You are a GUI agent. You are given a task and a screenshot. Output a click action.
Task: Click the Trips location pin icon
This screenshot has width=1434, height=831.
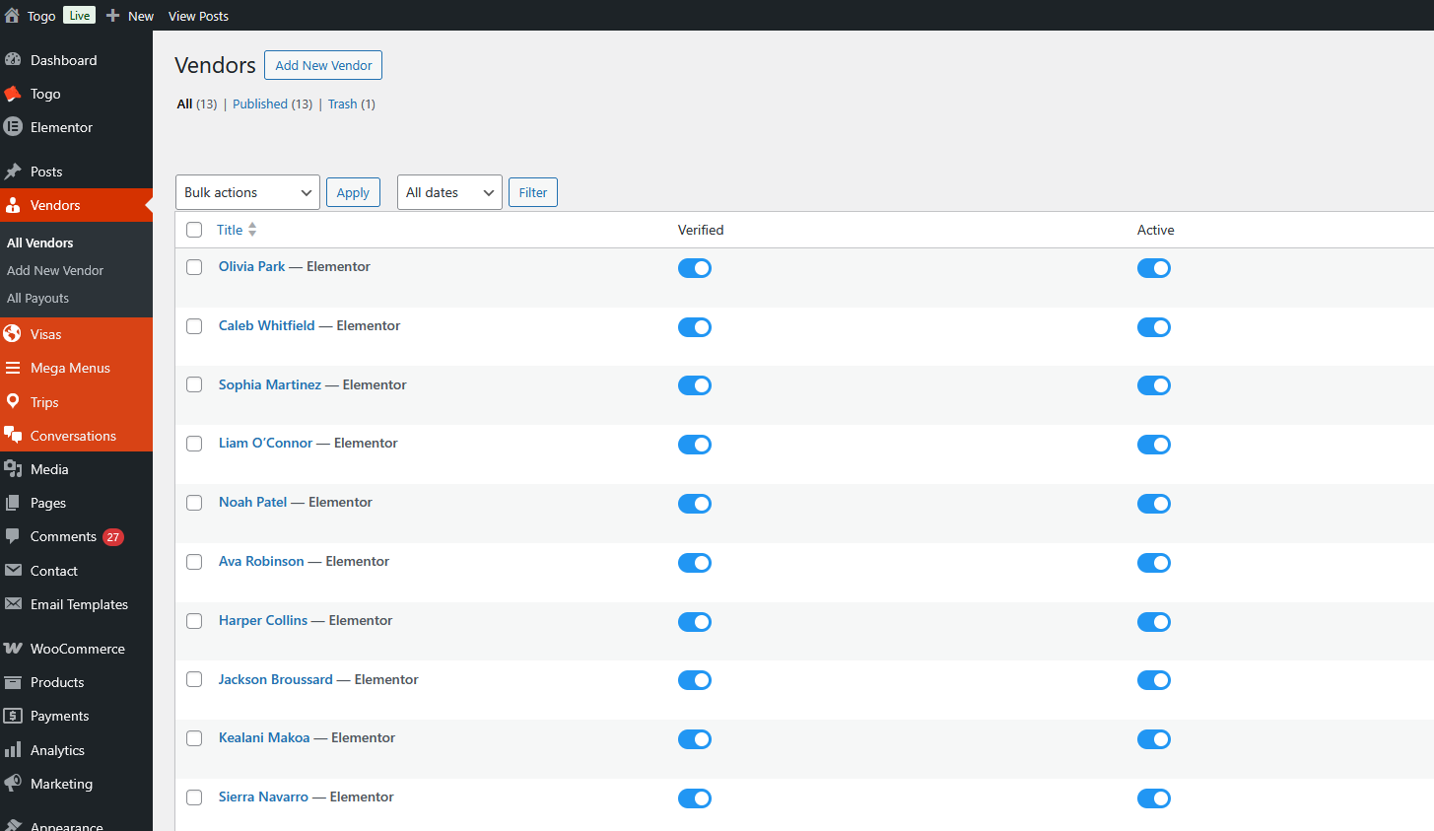[x=13, y=402]
